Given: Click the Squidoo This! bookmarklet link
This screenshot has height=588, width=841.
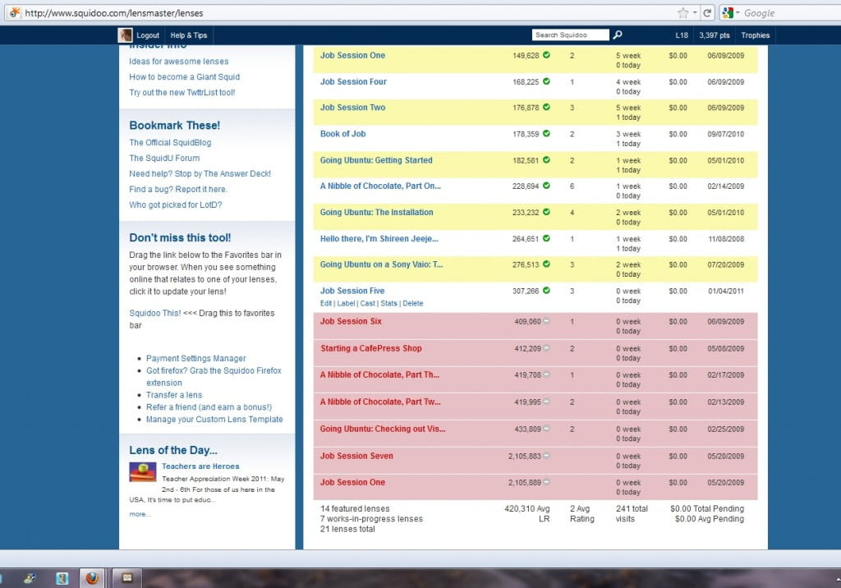Looking at the screenshot, I should 155,314.
